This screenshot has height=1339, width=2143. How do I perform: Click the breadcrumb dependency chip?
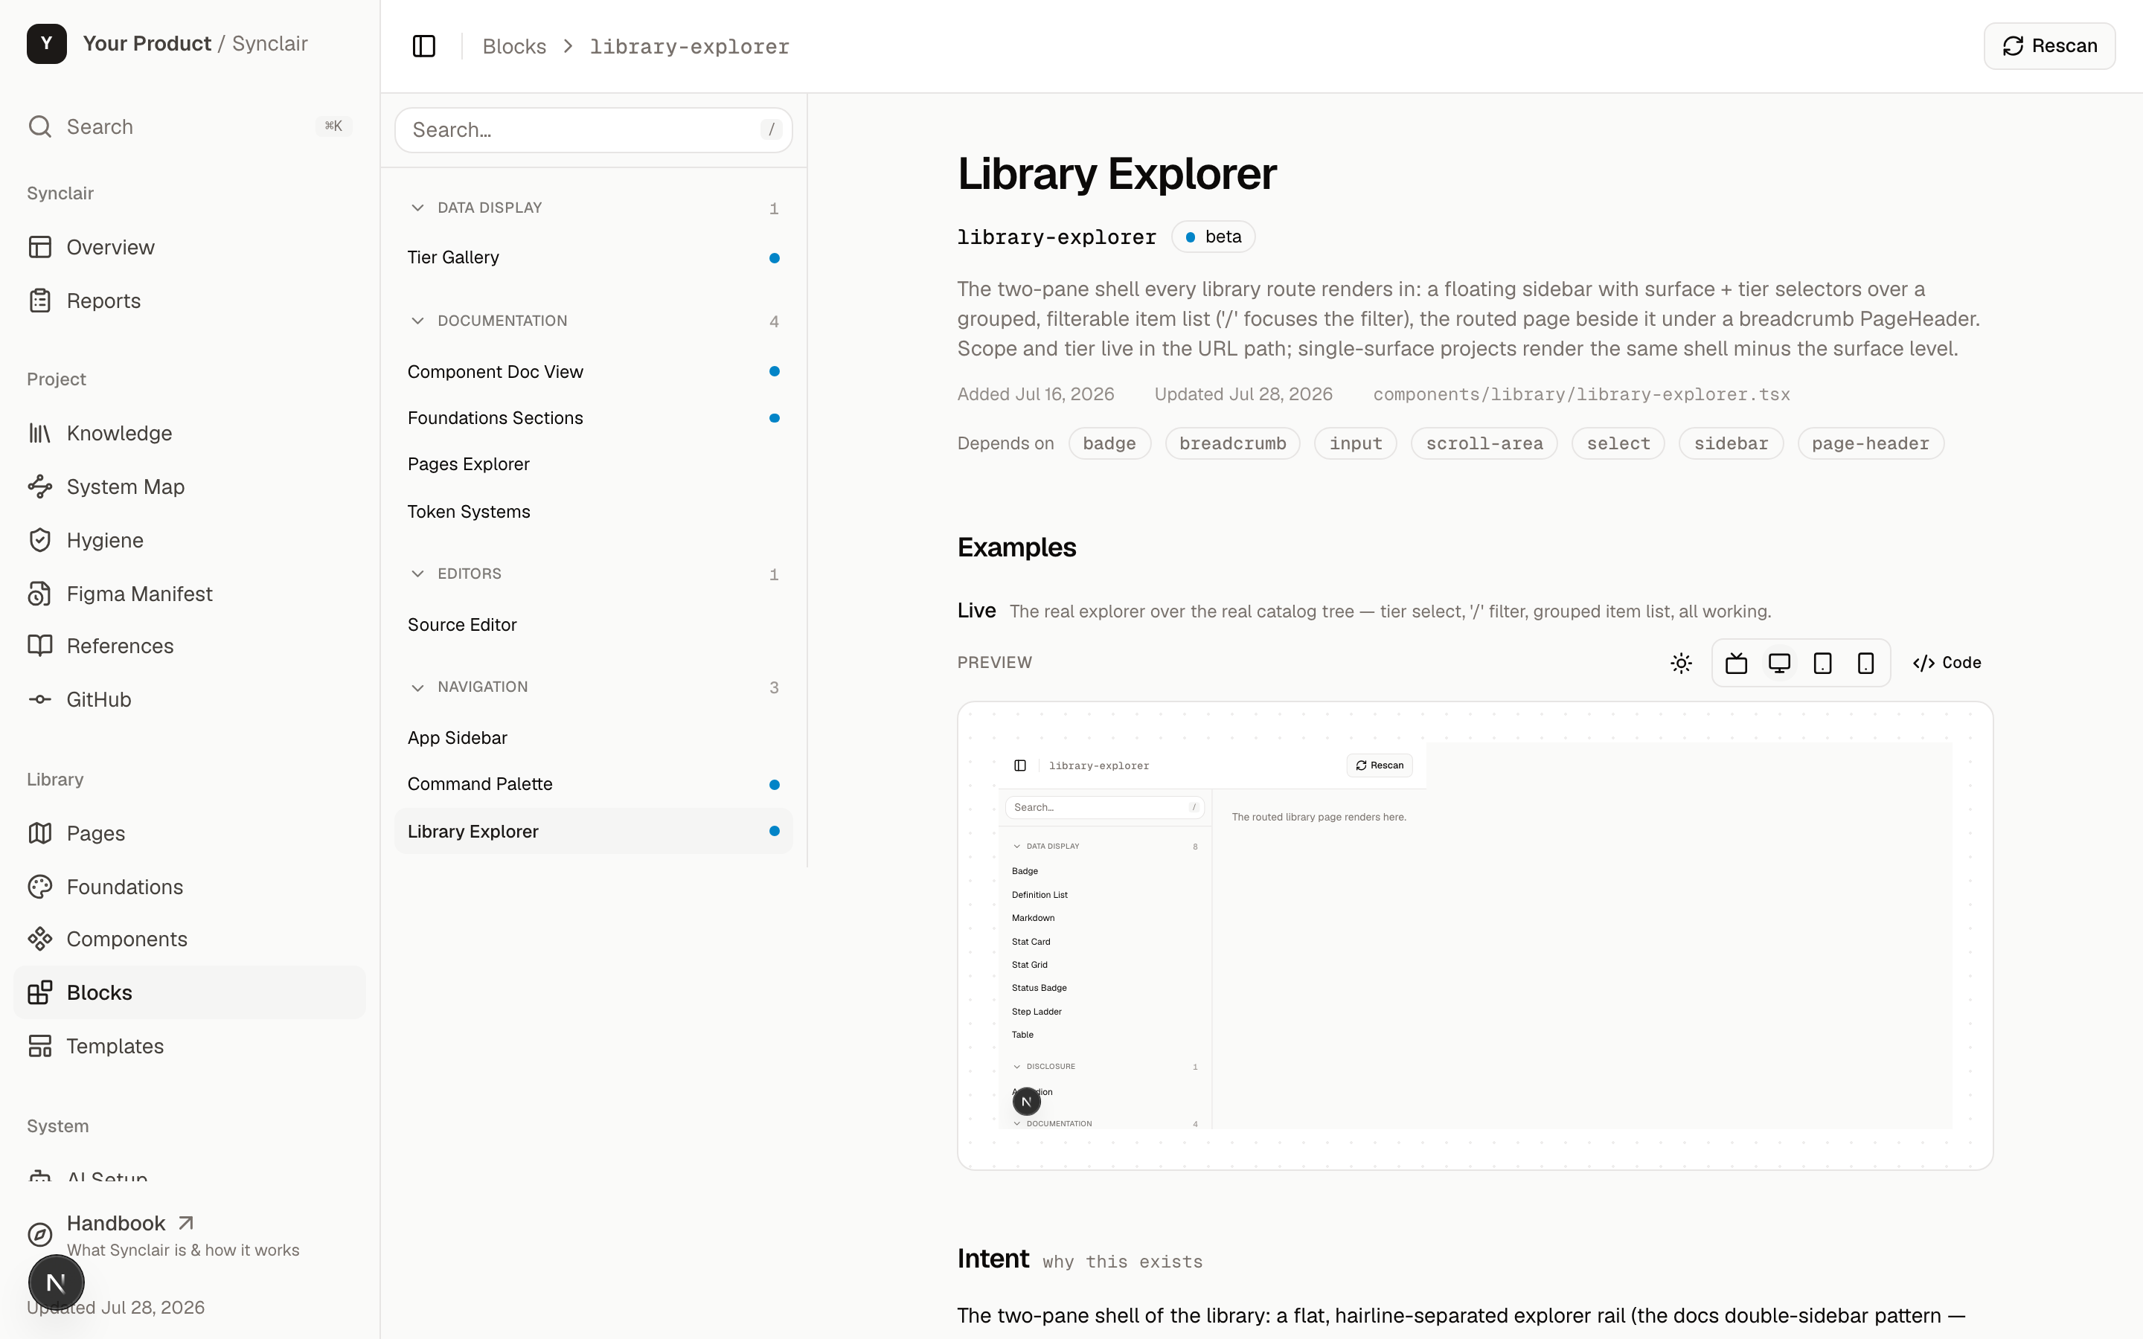coord(1231,443)
